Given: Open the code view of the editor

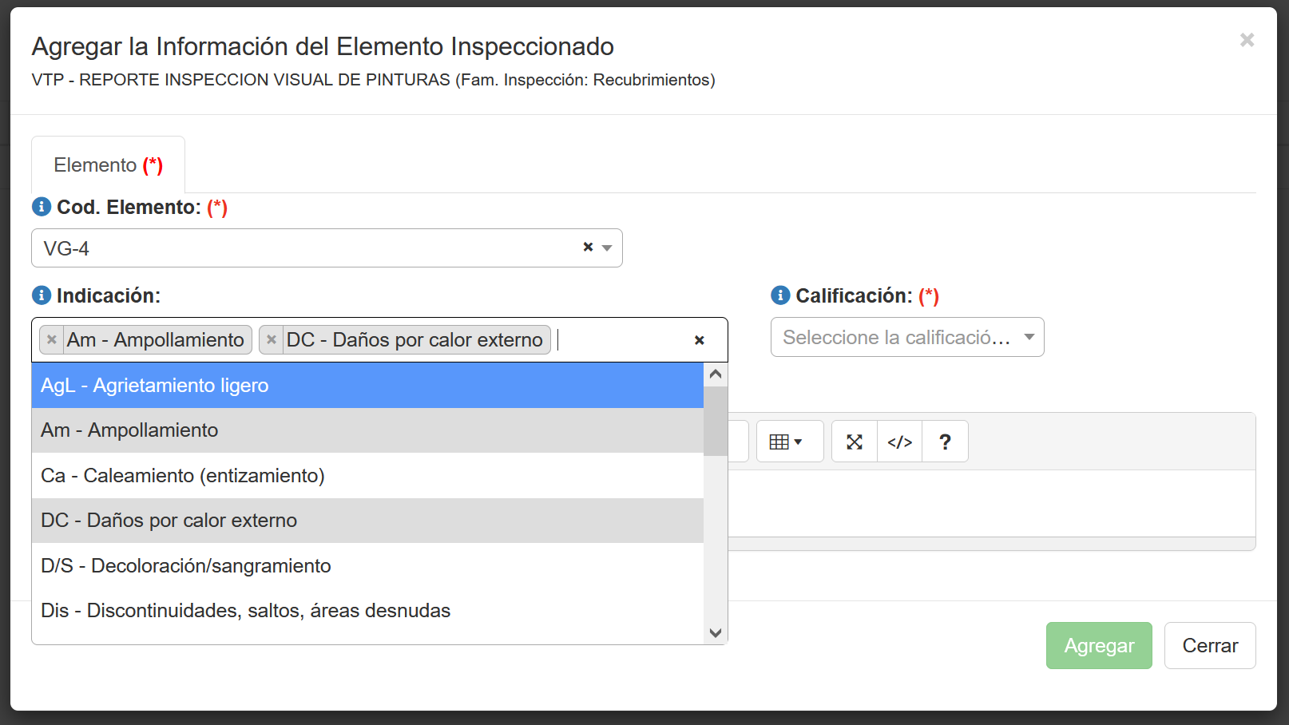Looking at the screenshot, I should pos(899,442).
